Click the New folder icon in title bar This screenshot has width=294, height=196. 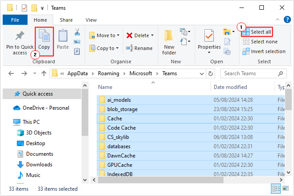pyautogui.click(x=34, y=8)
